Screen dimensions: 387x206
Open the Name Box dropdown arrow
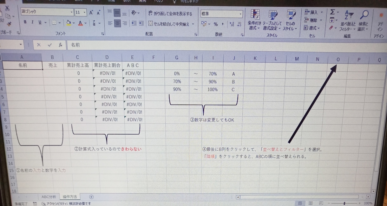pyautogui.click(x=21, y=45)
